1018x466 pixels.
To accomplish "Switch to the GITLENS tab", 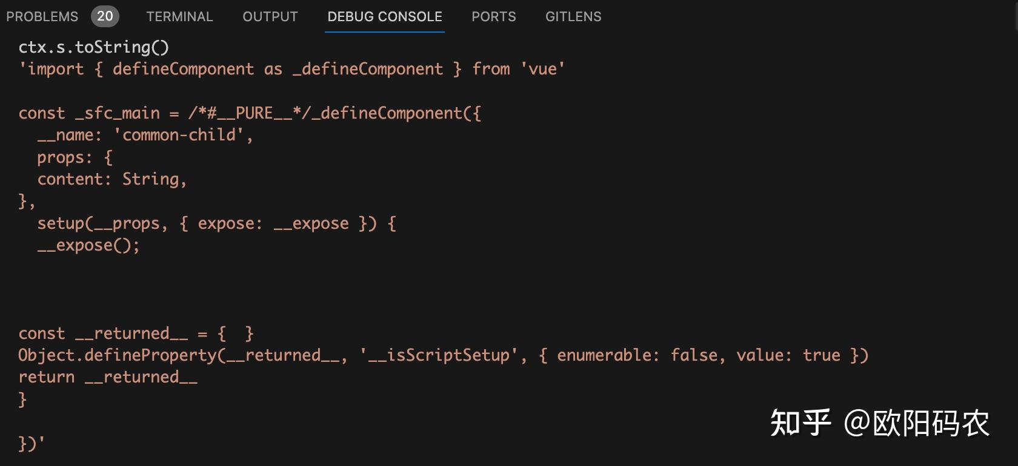I will (x=573, y=16).
